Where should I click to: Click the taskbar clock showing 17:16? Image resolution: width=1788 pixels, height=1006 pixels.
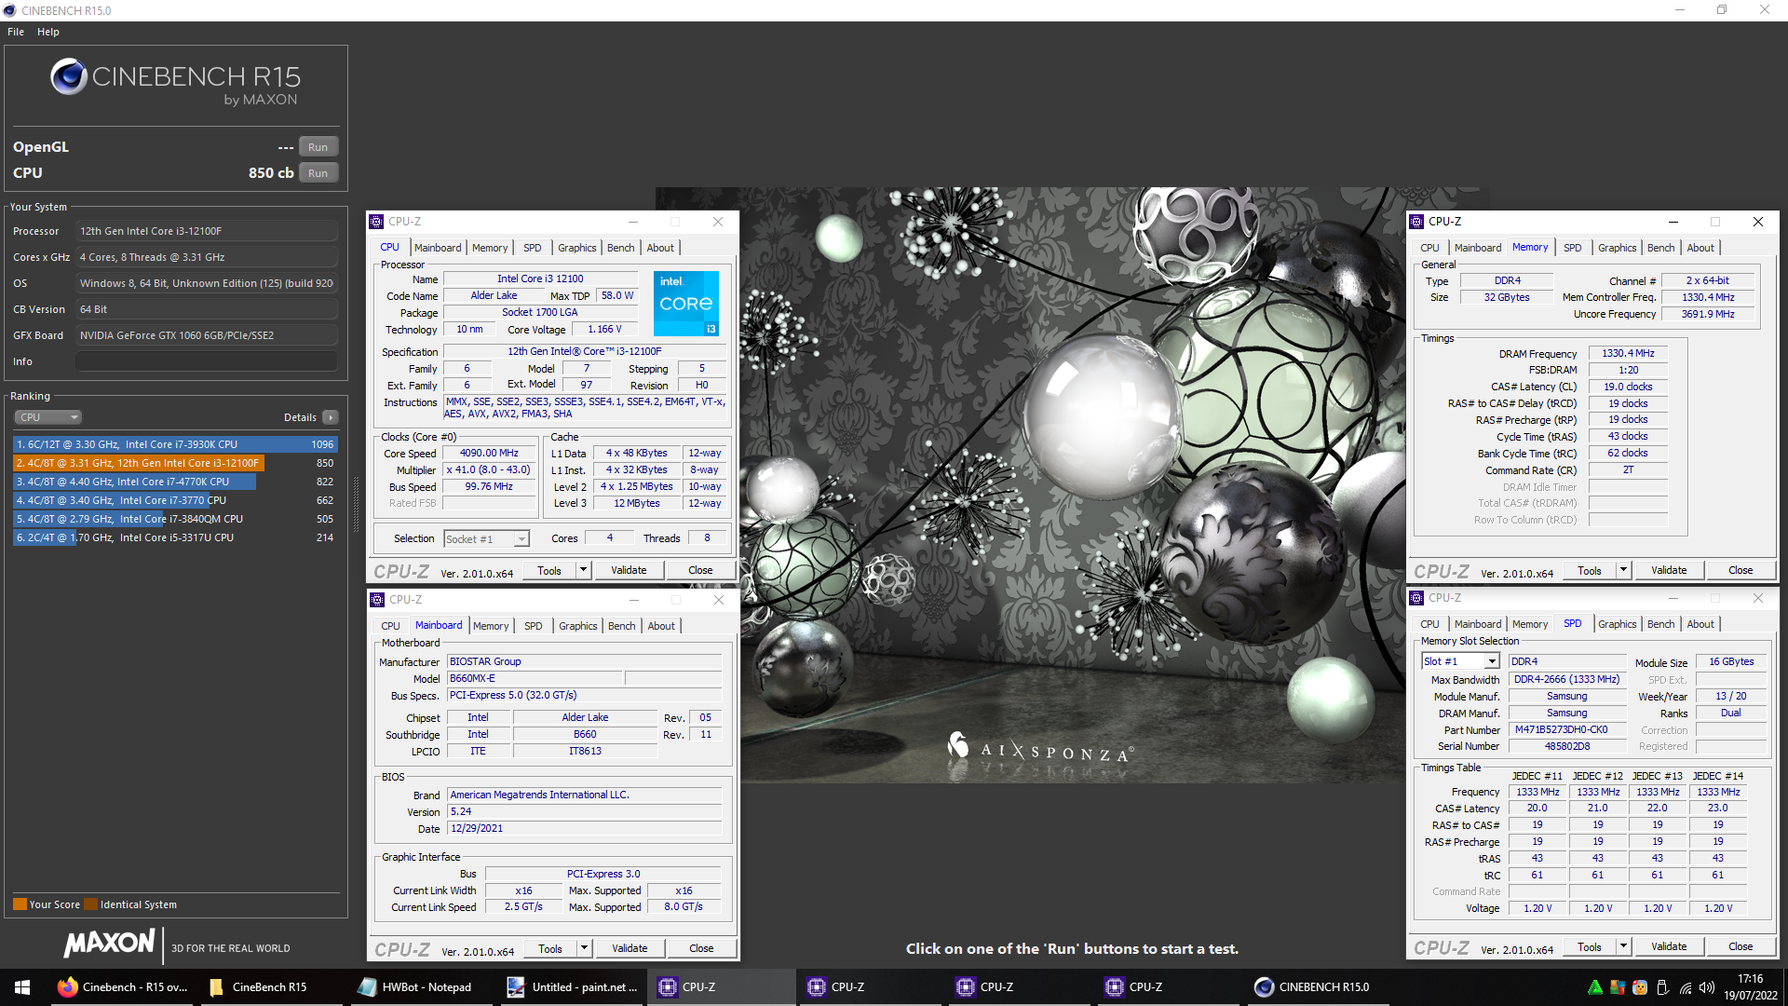pos(1750,987)
